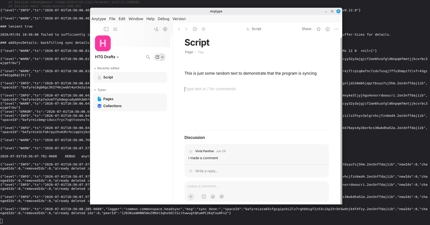Click the Script page title
The height and width of the screenshot is (225, 430).
coord(197,42)
